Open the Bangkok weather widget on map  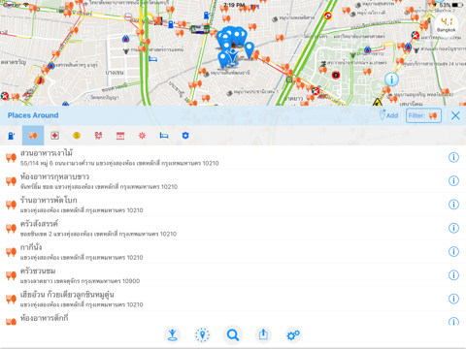click(x=447, y=24)
